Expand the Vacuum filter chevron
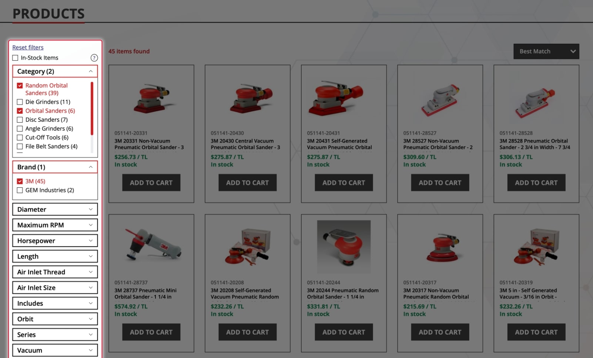 coord(91,350)
